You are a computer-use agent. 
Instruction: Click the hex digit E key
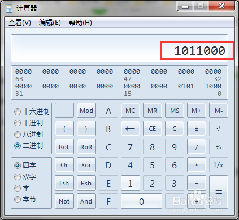point(108,183)
